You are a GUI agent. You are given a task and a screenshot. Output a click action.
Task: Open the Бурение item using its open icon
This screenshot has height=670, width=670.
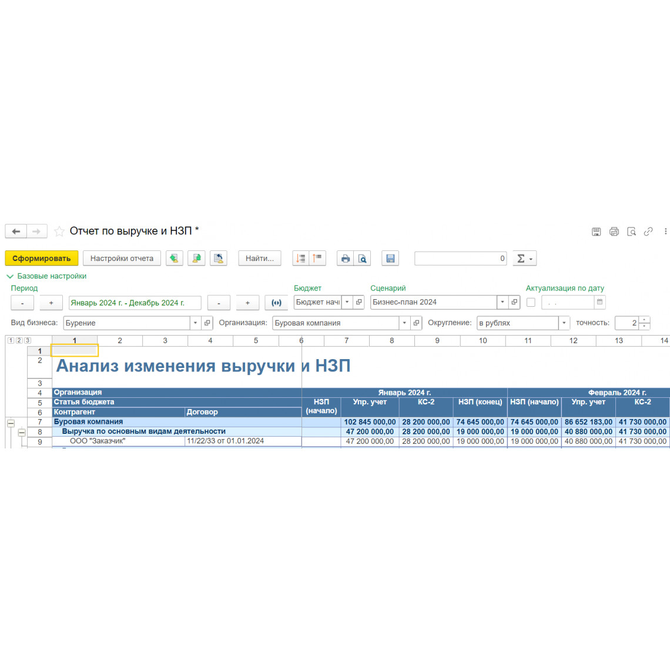[207, 323]
